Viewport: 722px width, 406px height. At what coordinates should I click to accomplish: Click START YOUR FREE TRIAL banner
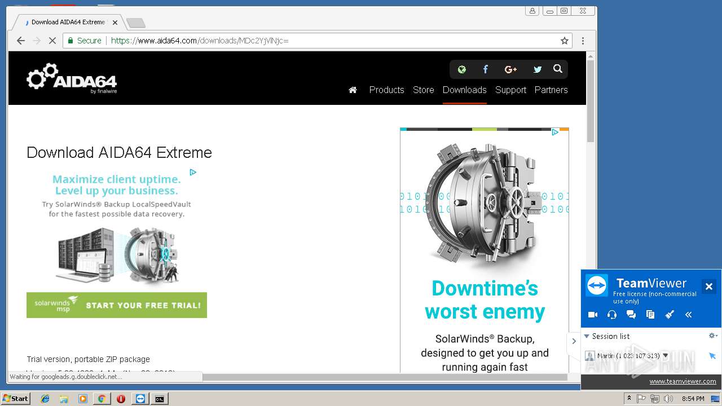point(117,305)
